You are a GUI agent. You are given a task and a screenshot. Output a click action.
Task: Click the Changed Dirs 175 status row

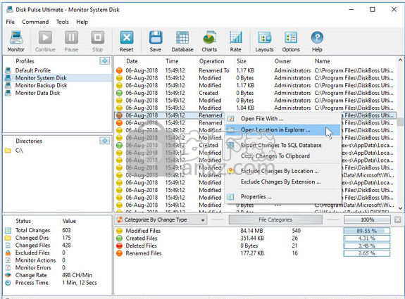click(57, 238)
